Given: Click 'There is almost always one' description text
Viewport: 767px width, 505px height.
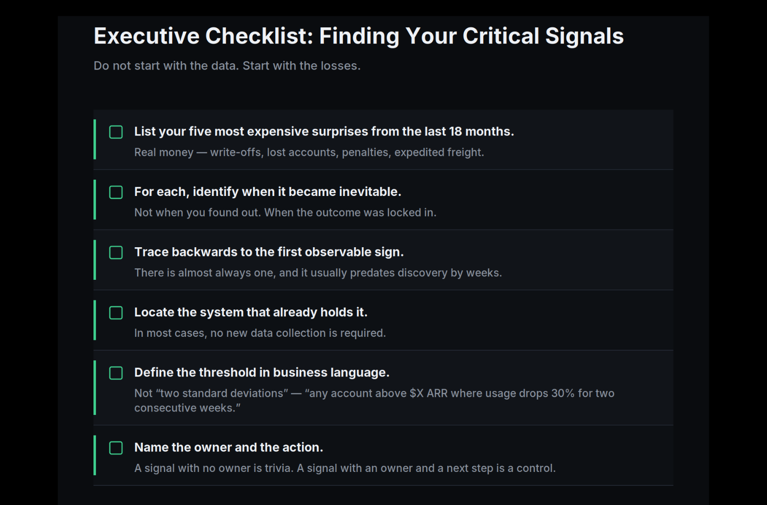Looking at the screenshot, I should [x=318, y=273].
